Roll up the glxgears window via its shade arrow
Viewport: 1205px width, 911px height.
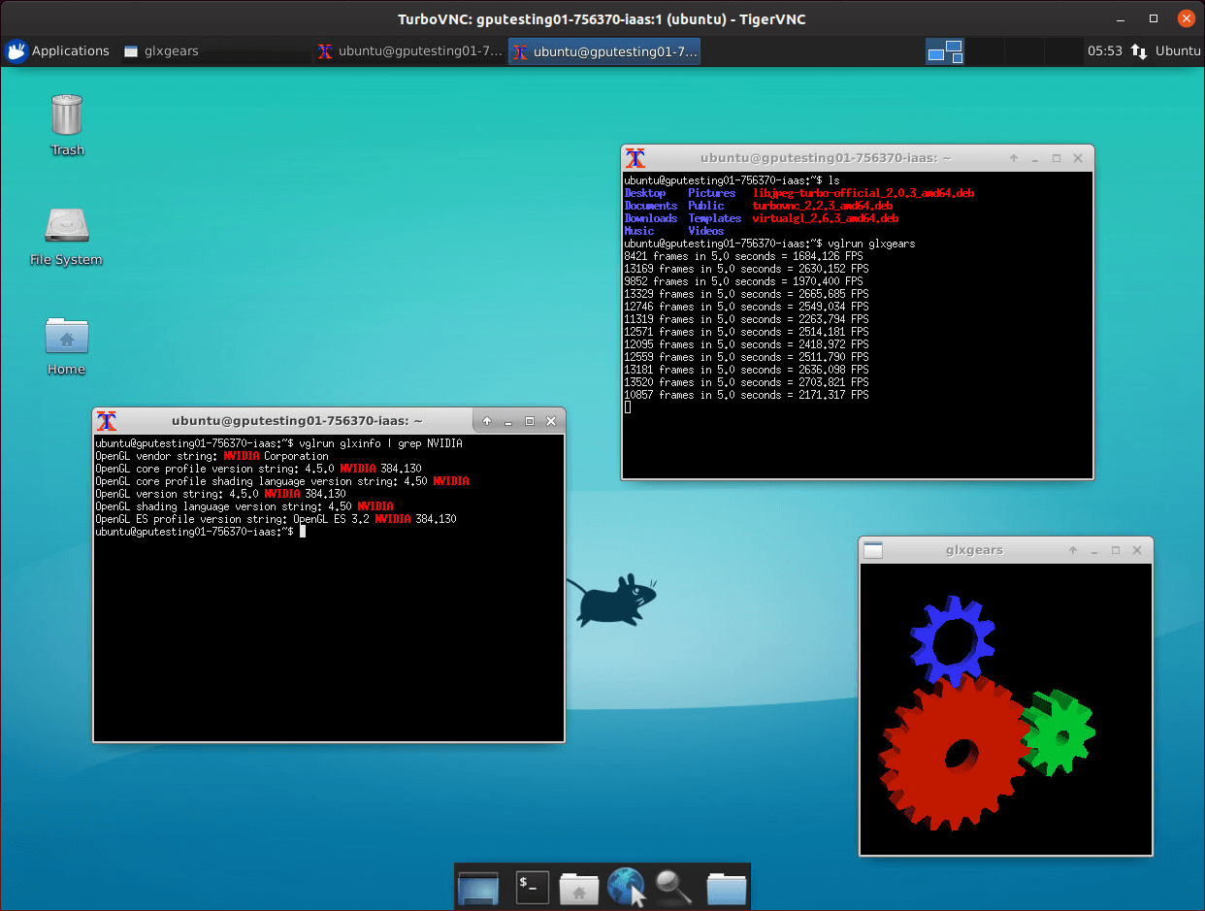tap(1072, 549)
